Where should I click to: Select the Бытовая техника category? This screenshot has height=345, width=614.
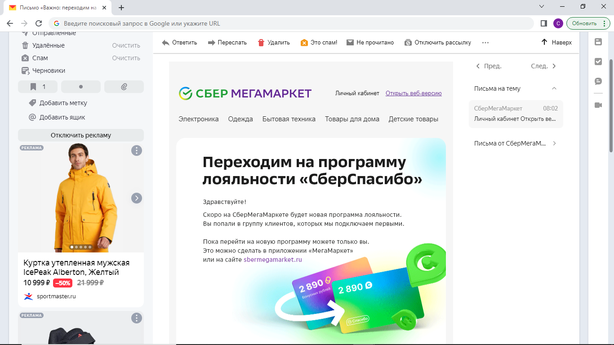pos(289,119)
